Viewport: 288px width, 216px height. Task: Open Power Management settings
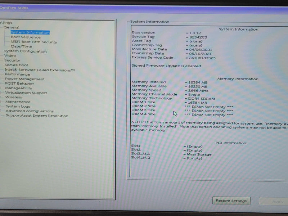click(x=25, y=79)
